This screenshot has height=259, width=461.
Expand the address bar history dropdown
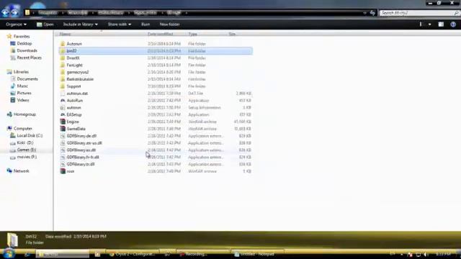[365, 13]
